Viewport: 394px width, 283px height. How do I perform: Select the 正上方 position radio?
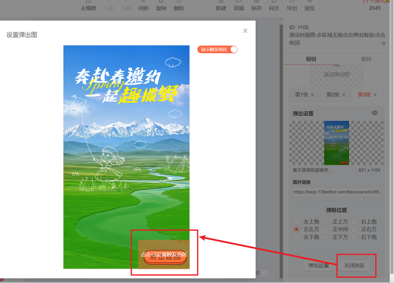(x=325, y=222)
